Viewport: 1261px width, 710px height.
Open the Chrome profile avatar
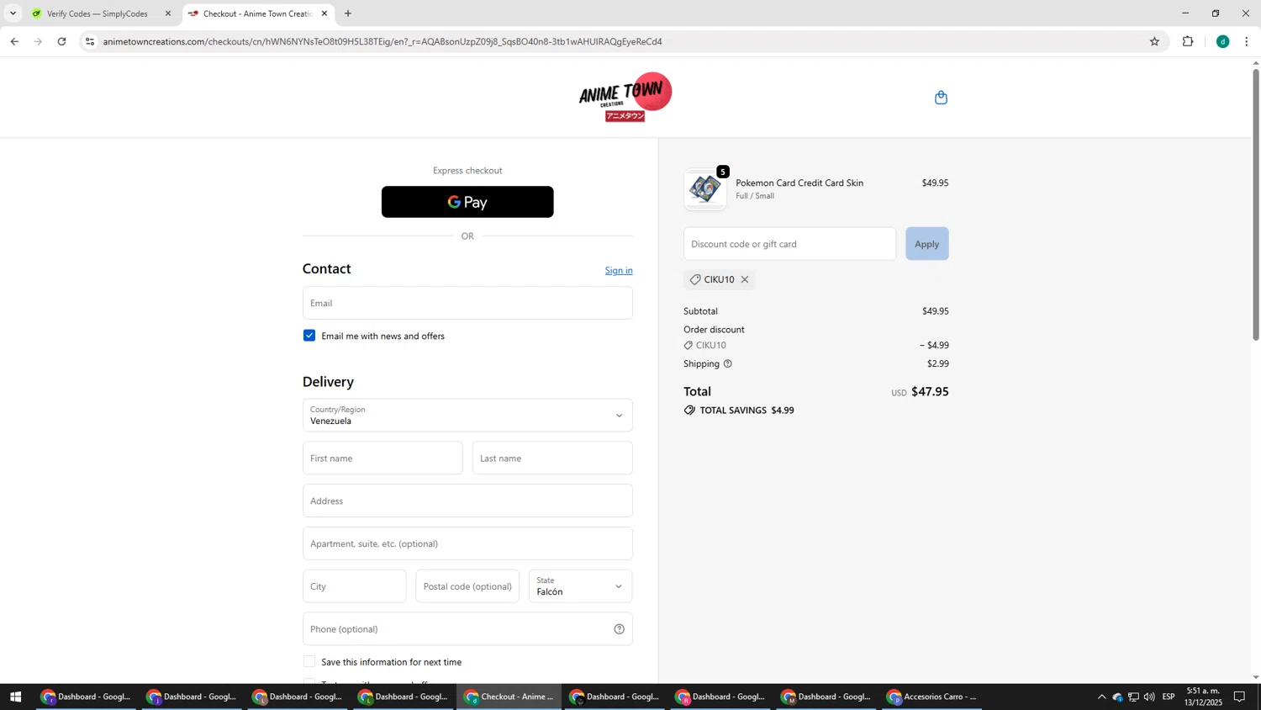click(1222, 41)
